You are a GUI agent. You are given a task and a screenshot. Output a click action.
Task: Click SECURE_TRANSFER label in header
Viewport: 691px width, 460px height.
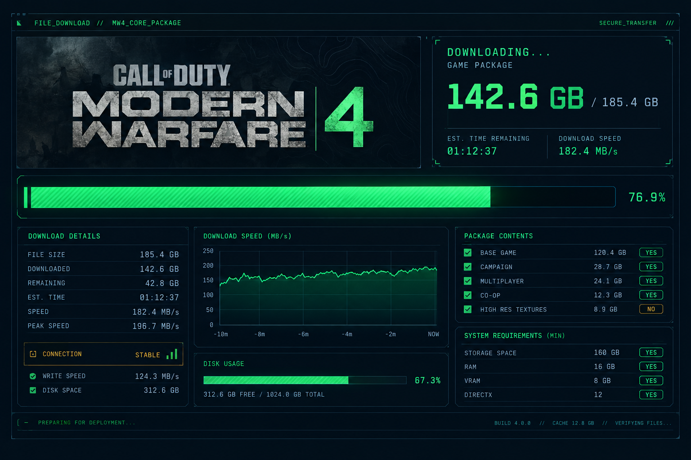click(628, 23)
